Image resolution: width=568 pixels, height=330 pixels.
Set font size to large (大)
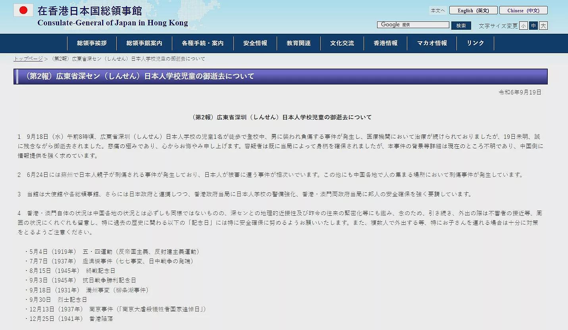[543, 26]
